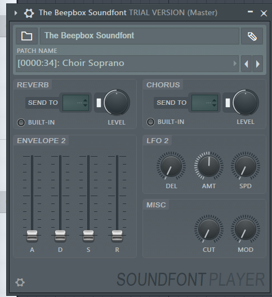Toggle the Chorus enable switch
272x297 pixels.
point(228,103)
